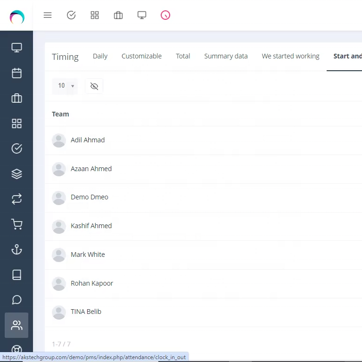Image resolution: width=362 pixels, height=362 pixels.
Task: Open the grid icon in top bar
Action: pos(95,15)
